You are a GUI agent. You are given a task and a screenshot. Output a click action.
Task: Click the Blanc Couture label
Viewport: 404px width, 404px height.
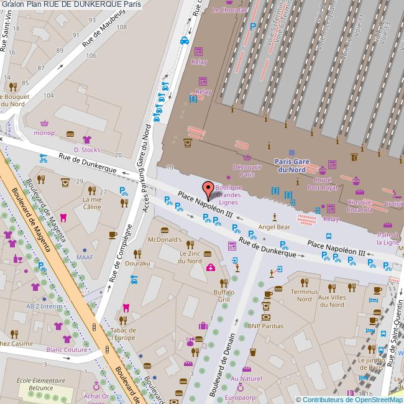coord(67,350)
